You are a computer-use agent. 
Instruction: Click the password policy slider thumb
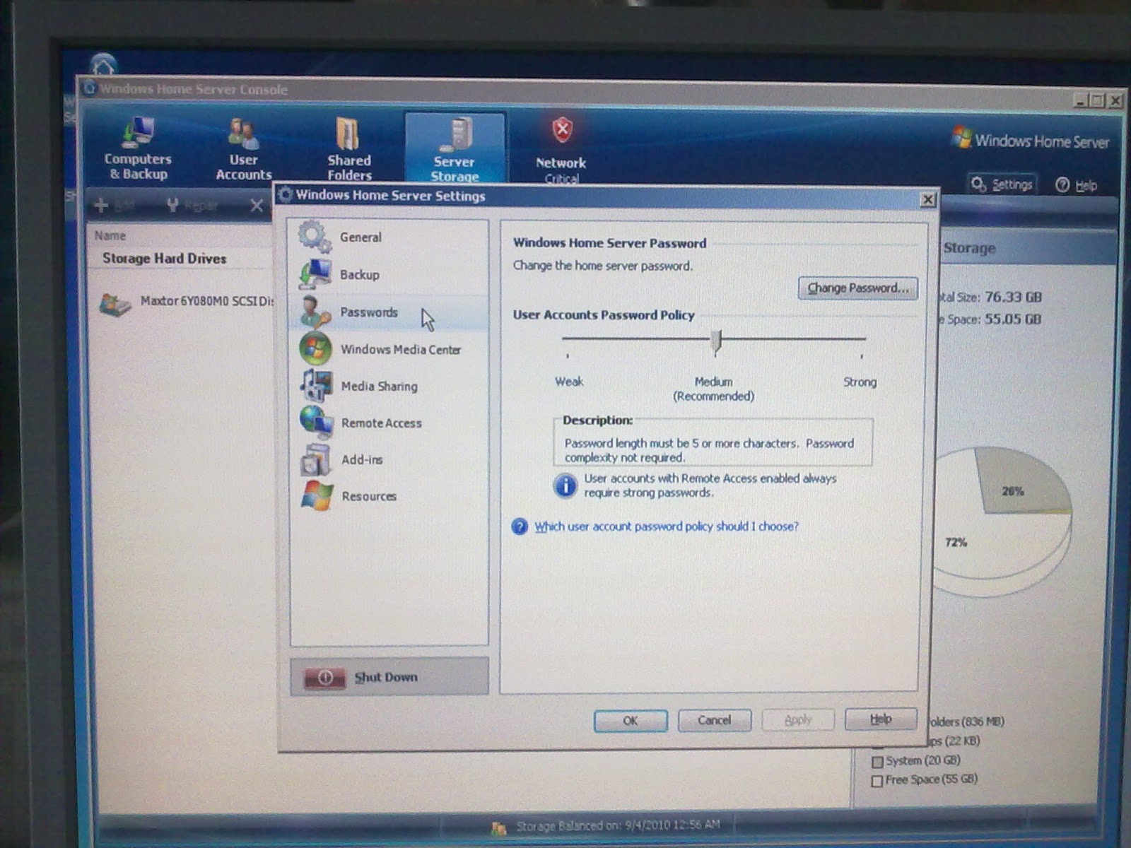716,341
